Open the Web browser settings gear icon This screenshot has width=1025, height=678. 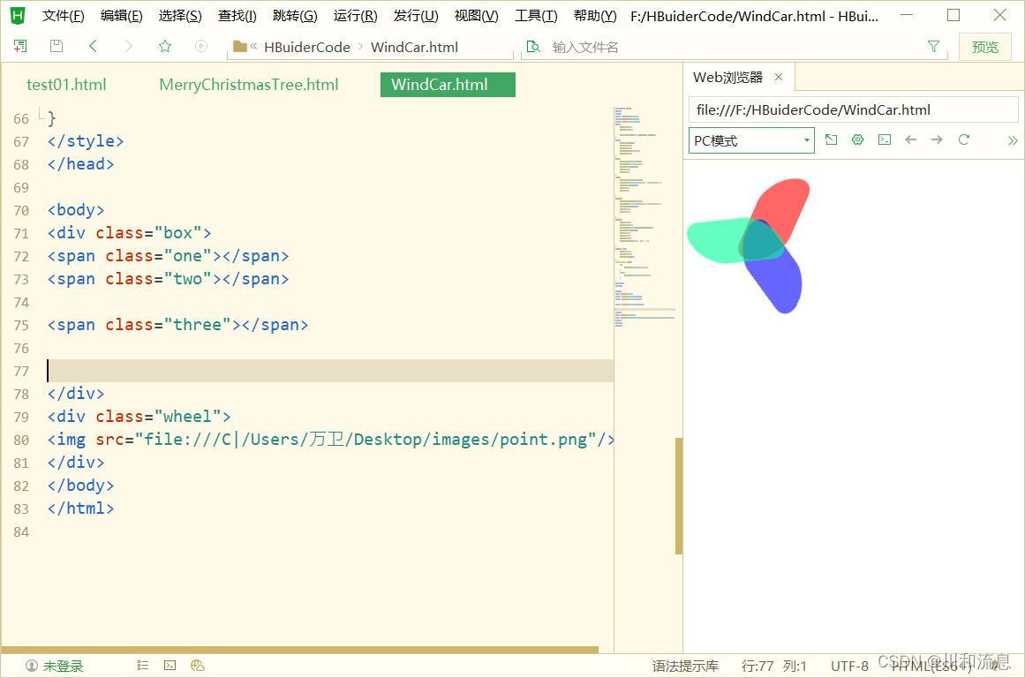(857, 139)
